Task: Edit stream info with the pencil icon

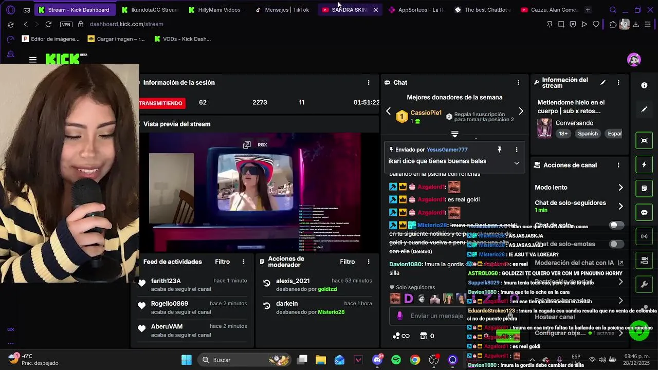Action: click(x=603, y=82)
